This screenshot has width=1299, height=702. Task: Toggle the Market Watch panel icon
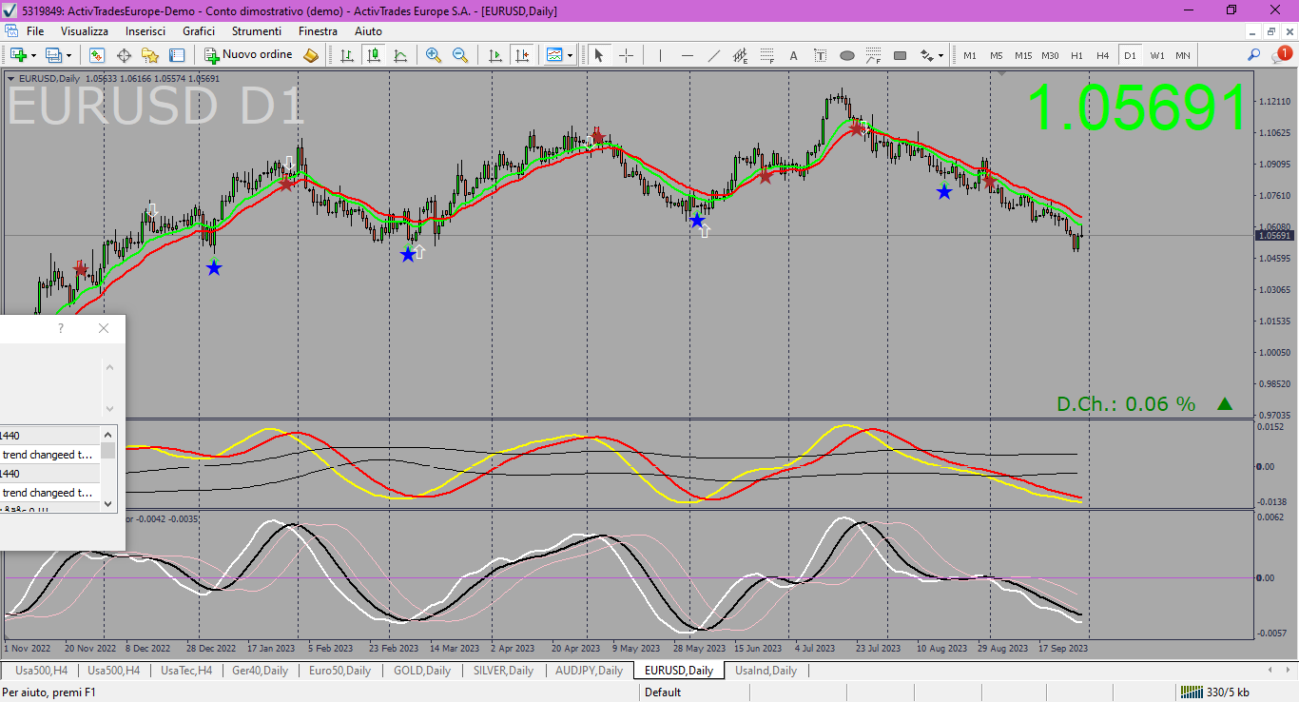pos(97,55)
